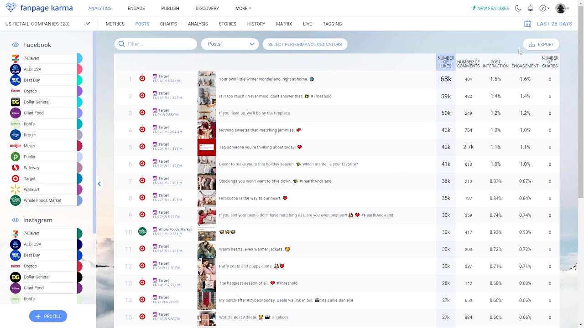Switch to TAGGING tab
584x328 pixels.
coord(332,24)
